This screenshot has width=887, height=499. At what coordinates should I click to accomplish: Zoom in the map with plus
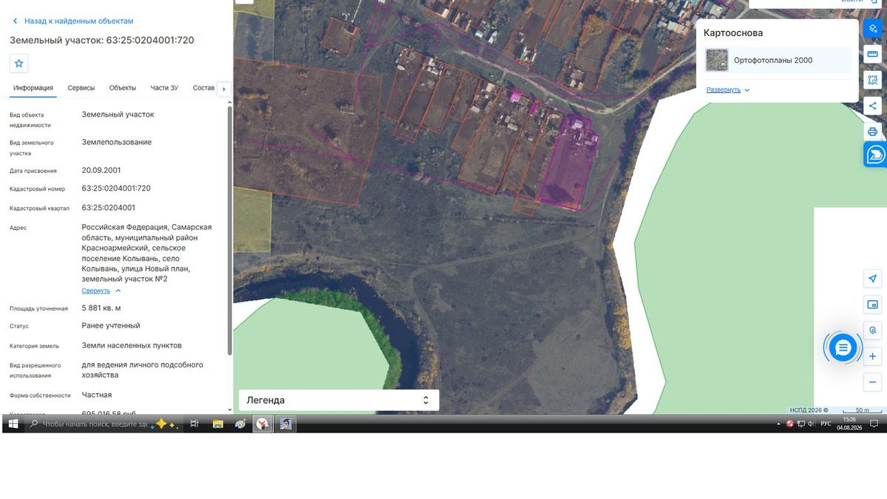(x=873, y=356)
